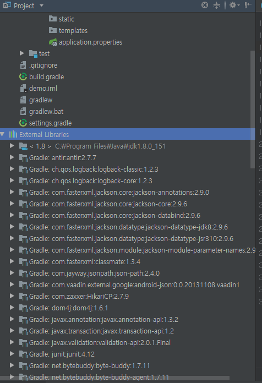Open application.properties file
Viewport: 262px width, 383px height.
click(x=90, y=42)
